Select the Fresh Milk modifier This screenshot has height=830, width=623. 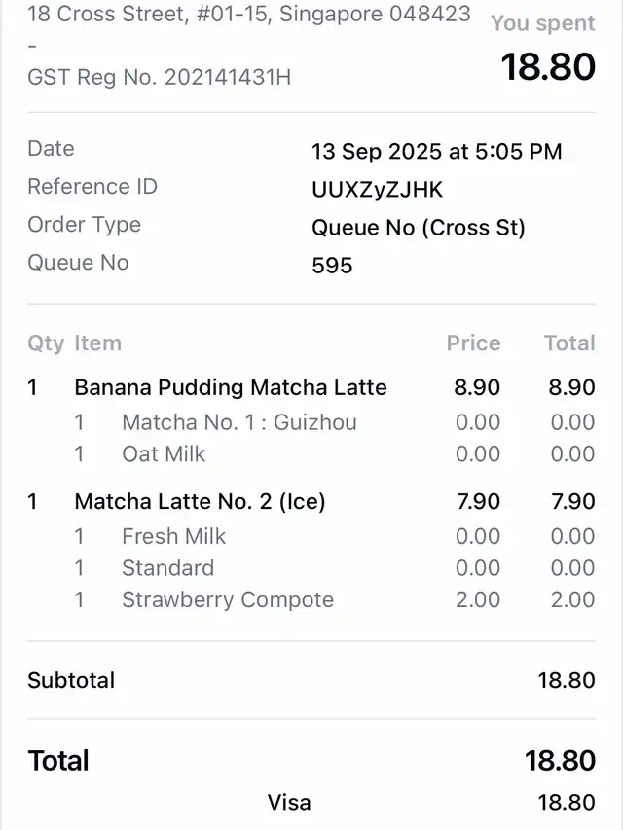tap(173, 536)
